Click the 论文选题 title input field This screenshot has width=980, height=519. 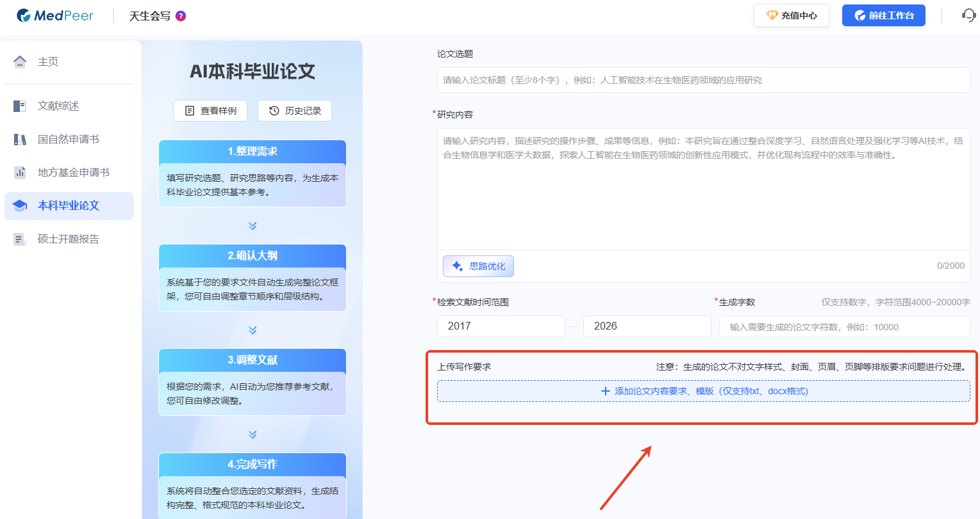[x=703, y=80]
